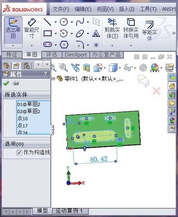This screenshot has width=178, height=217.
Task: Select the Ellipse sketch tool
Action: 80,33
